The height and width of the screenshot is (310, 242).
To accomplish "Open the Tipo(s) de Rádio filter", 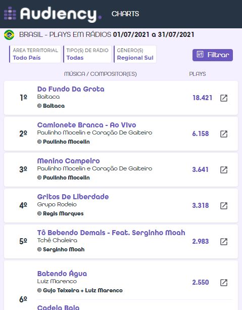I will coord(87,54).
